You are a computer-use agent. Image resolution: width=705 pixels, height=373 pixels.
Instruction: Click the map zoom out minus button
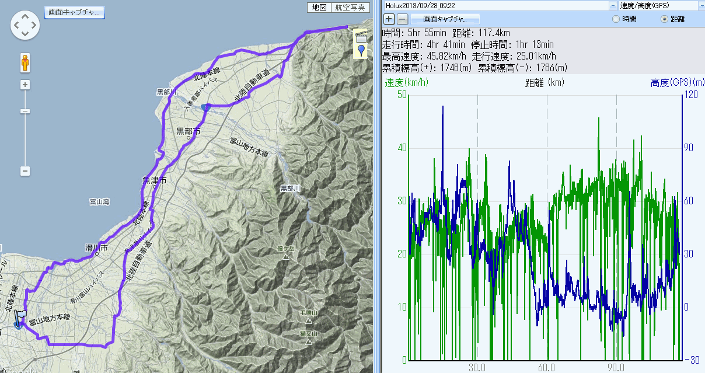25,171
